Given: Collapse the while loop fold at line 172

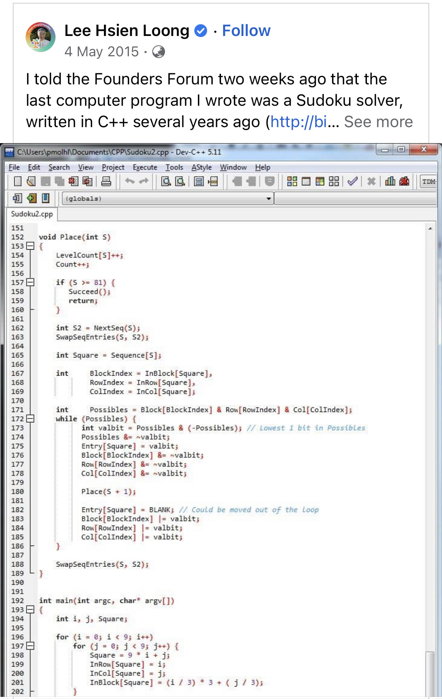Looking at the screenshot, I should point(30,419).
